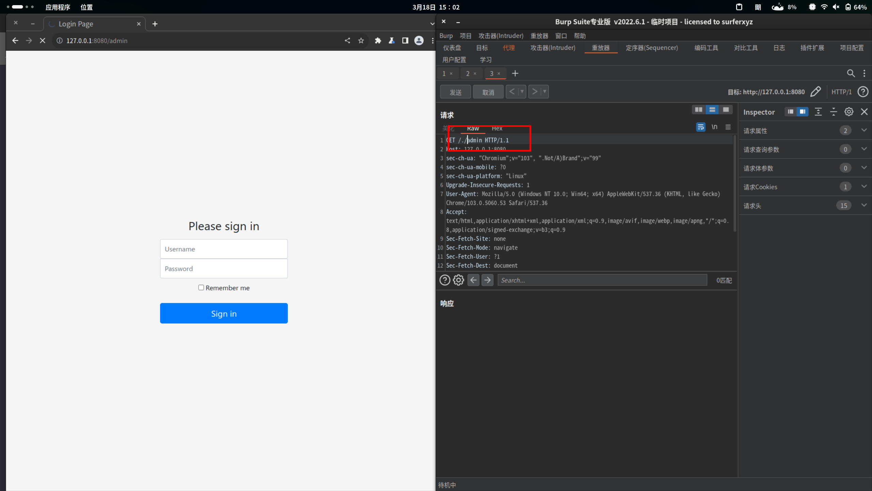
Task: Click the search help question icon
Action: (x=445, y=280)
